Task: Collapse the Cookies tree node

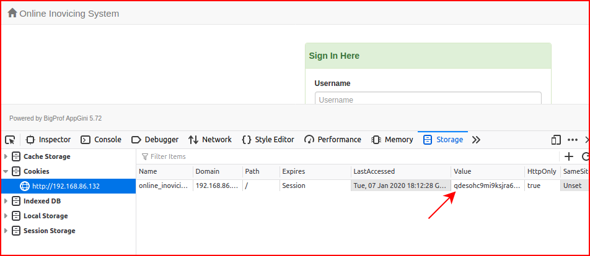Action: [6, 171]
